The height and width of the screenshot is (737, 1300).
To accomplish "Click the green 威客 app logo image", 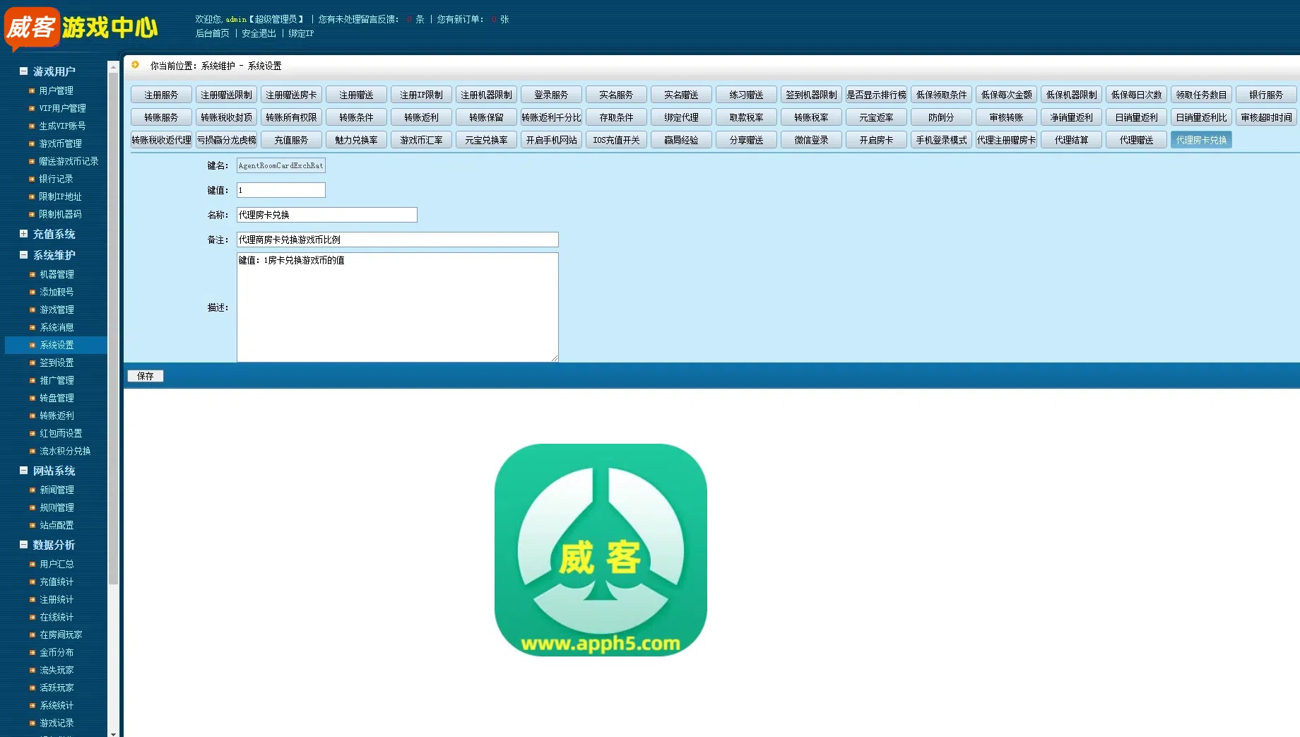I will point(601,550).
